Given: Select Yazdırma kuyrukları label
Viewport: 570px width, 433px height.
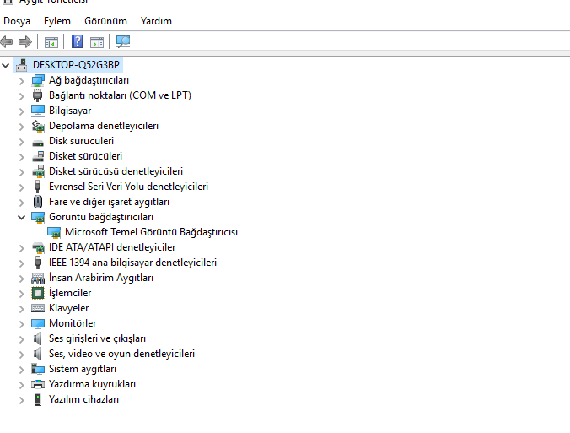Looking at the screenshot, I should pyautogui.click(x=93, y=384).
